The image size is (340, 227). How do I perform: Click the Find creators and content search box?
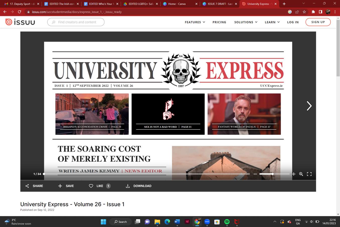[76, 22]
